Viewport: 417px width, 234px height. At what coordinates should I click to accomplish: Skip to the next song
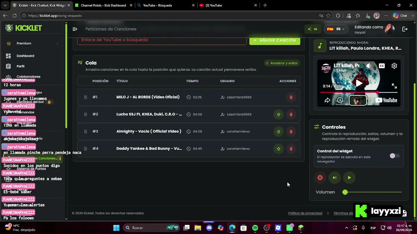(335, 177)
